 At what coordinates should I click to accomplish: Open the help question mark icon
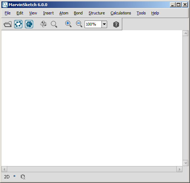(x=116, y=24)
